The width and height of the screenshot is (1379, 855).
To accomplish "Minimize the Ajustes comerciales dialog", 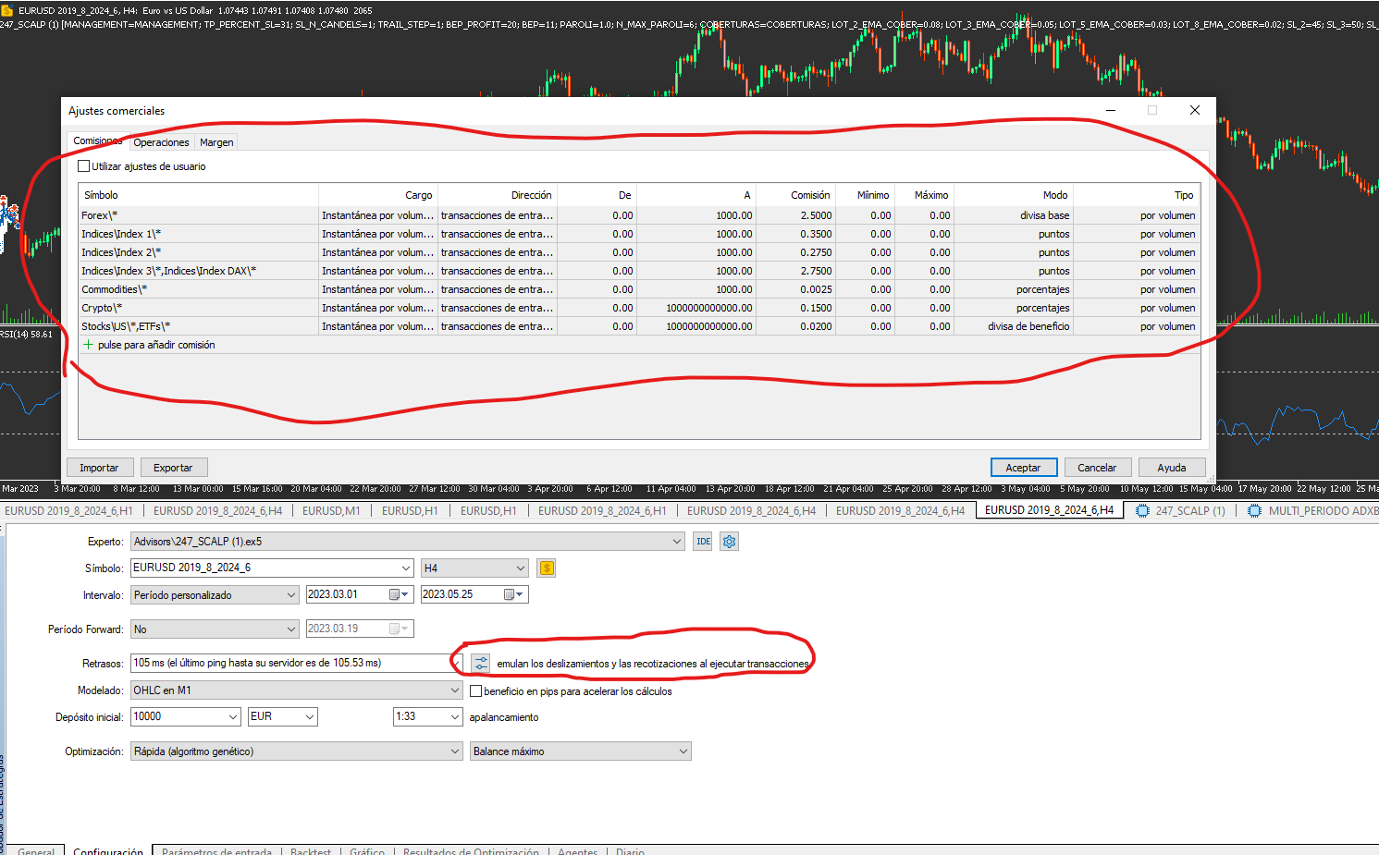I will tap(1111, 110).
